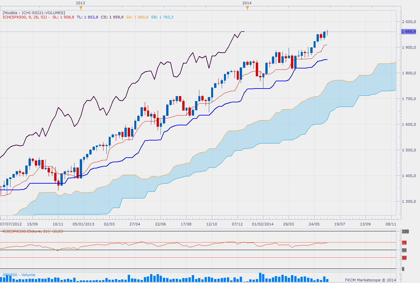Select the SPX500 - Volume panel label
This screenshot has width=420, height=283.
pos(19,275)
